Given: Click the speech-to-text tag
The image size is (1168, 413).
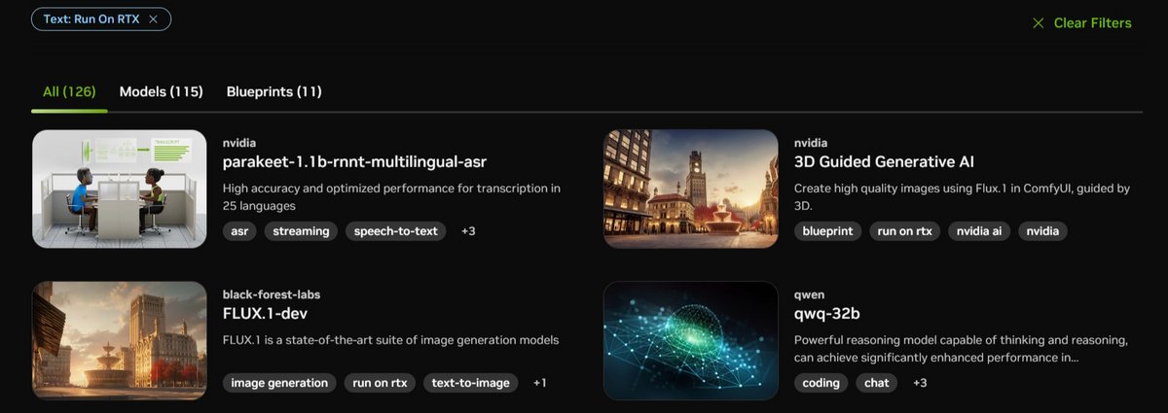Looking at the screenshot, I should coord(396,231).
